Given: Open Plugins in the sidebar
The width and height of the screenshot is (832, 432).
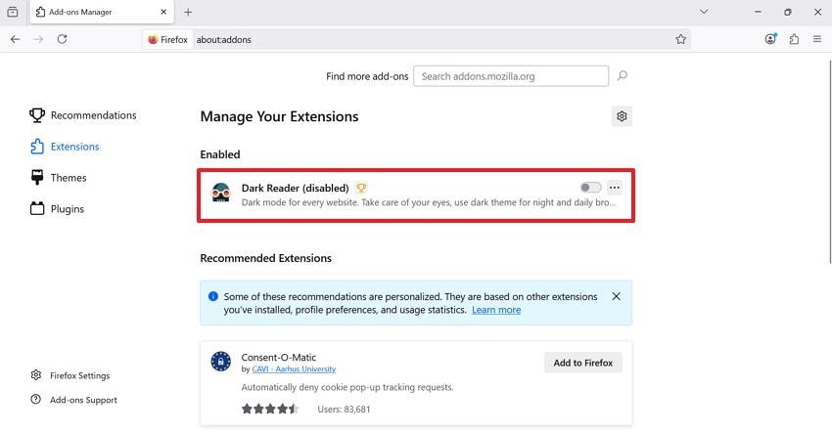Looking at the screenshot, I should [58, 209].
